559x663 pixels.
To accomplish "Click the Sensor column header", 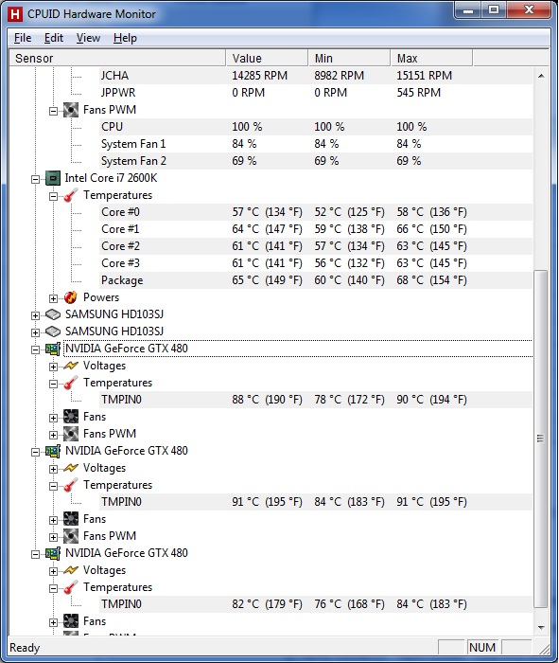I will point(118,58).
